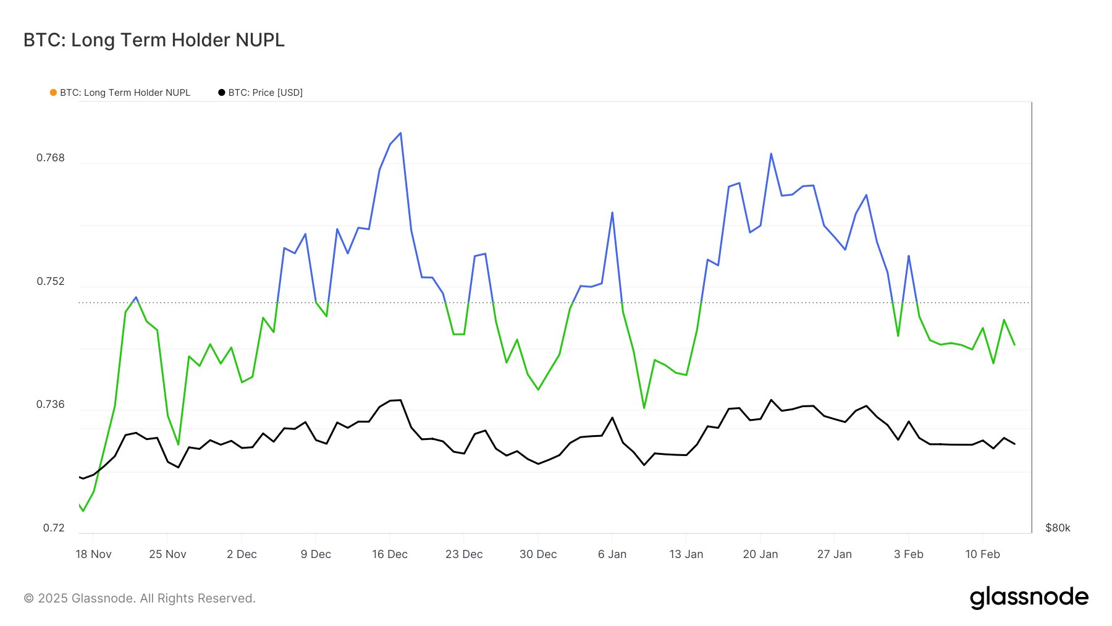1112x626 pixels.
Task: Click the $80k price axis label
Action: pyautogui.click(x=1058, y=528)
